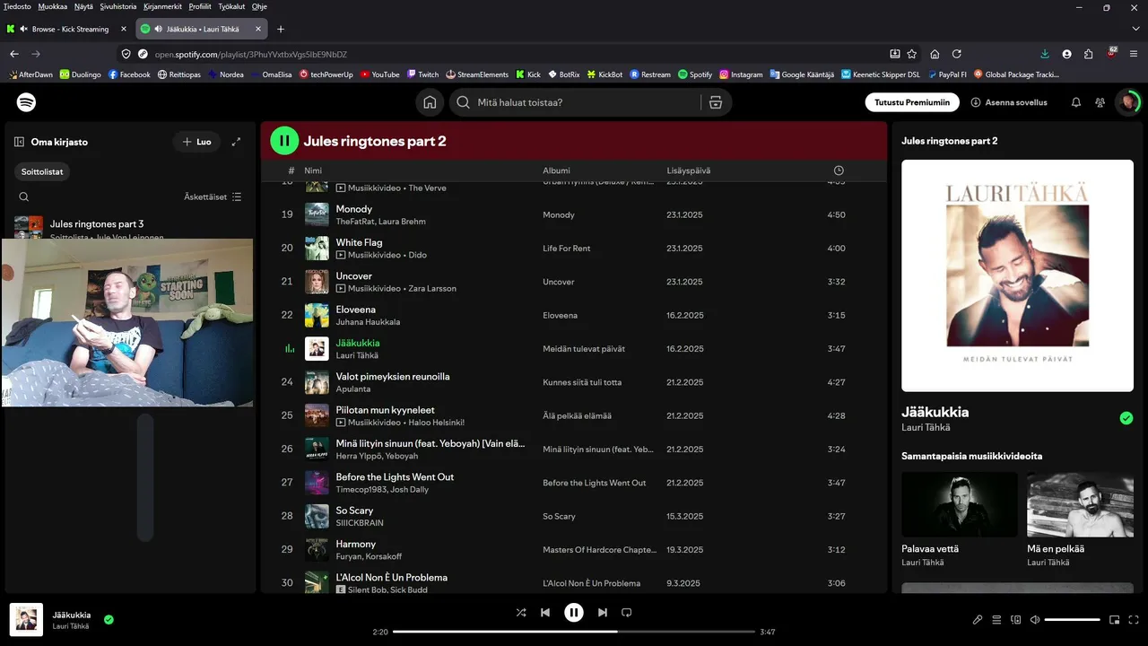
Task: Go to the Firefox home page
Action: pyautogui.click(x=935, y=54)
